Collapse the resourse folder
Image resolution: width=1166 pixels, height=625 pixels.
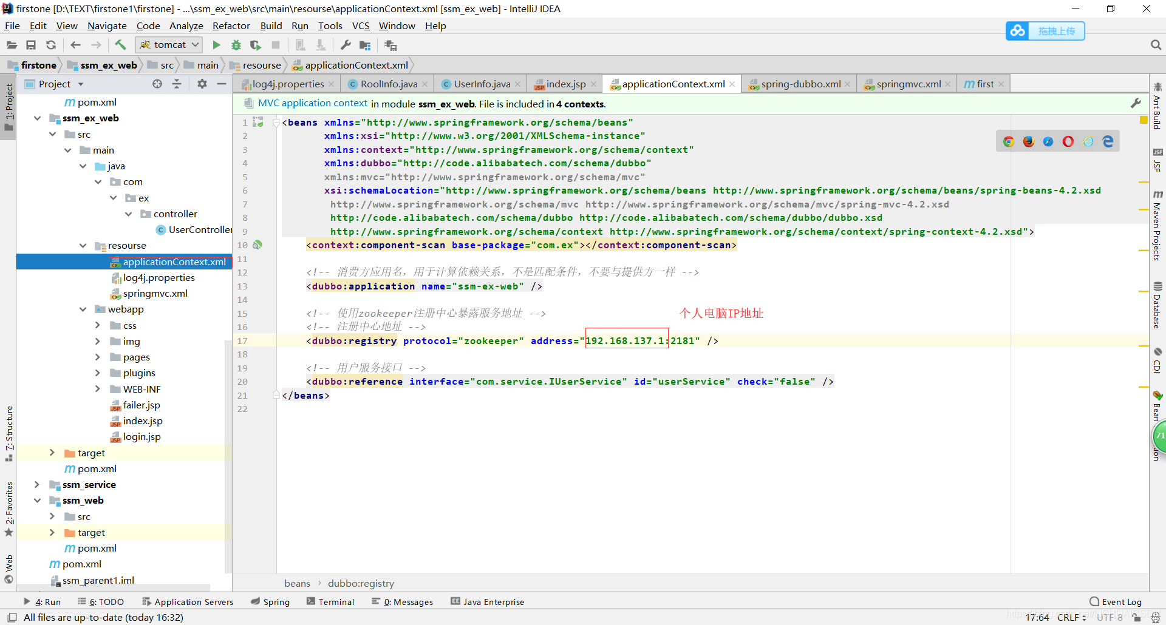83,246
